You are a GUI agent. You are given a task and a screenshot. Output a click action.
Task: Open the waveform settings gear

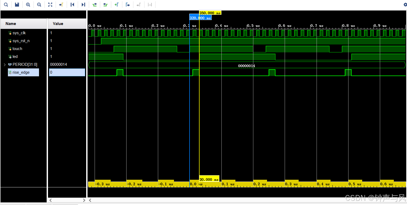coord(405,4)
